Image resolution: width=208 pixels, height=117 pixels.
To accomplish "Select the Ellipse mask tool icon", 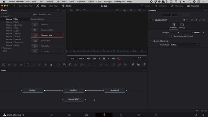I will [95, 65].
